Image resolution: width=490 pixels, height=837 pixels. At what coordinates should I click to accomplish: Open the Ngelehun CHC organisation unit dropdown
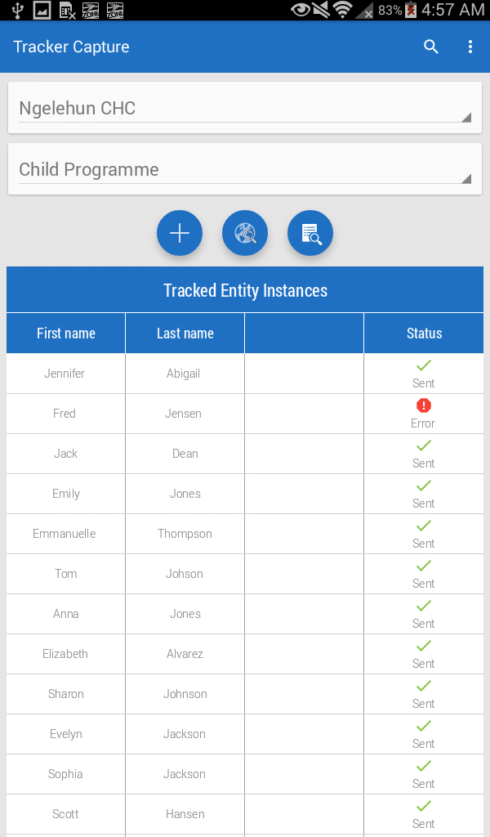tap(237, 109)
